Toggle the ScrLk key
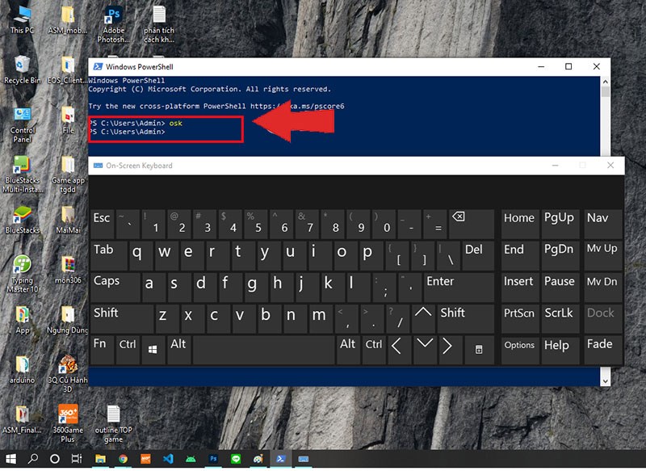646x471 pixels. tap(560, 318)
